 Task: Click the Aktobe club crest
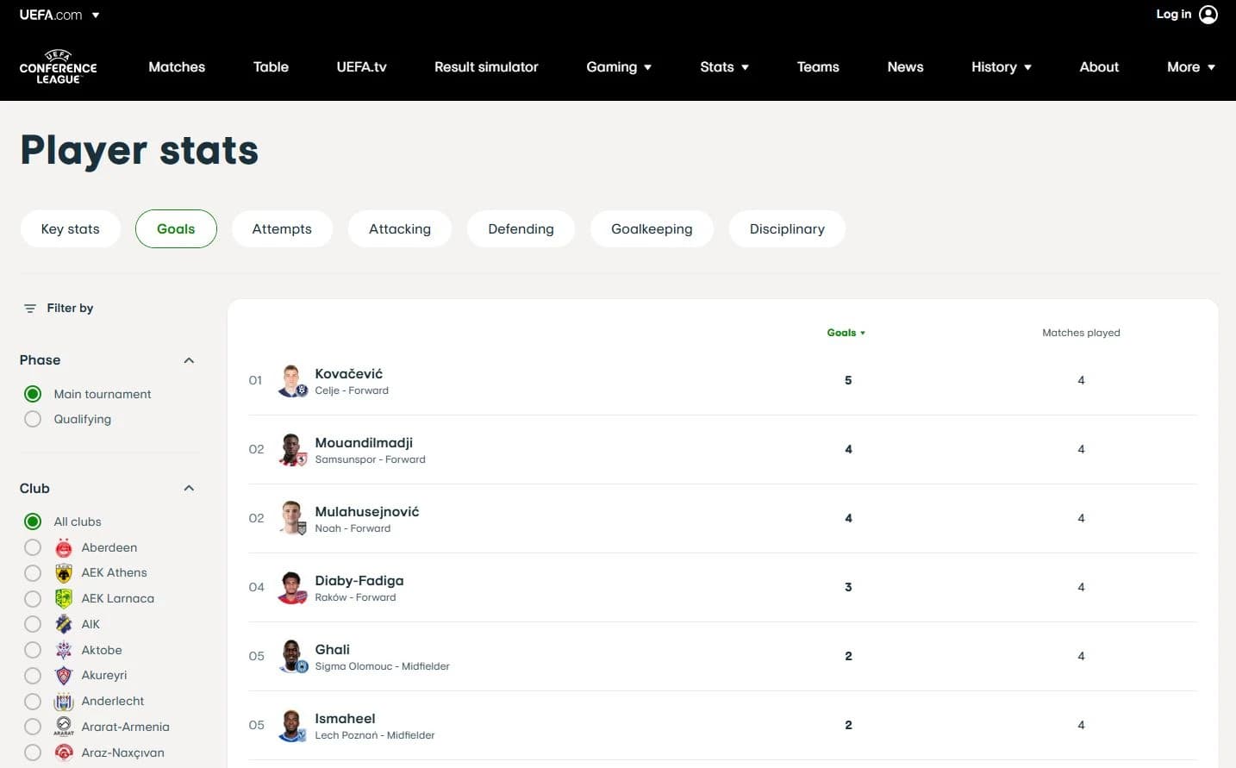tap(64, 650)
